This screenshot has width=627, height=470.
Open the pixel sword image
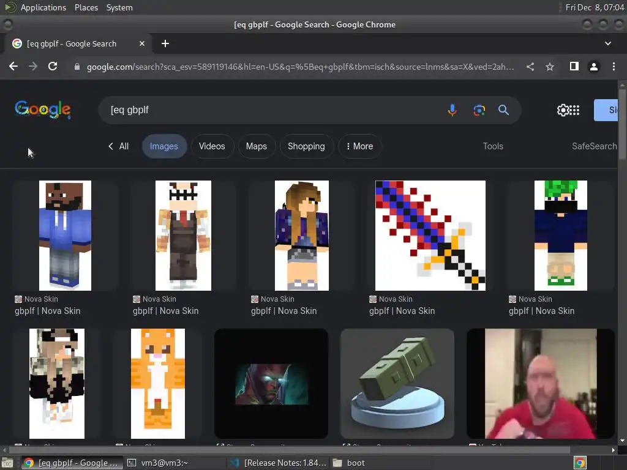tap(430, 236)
